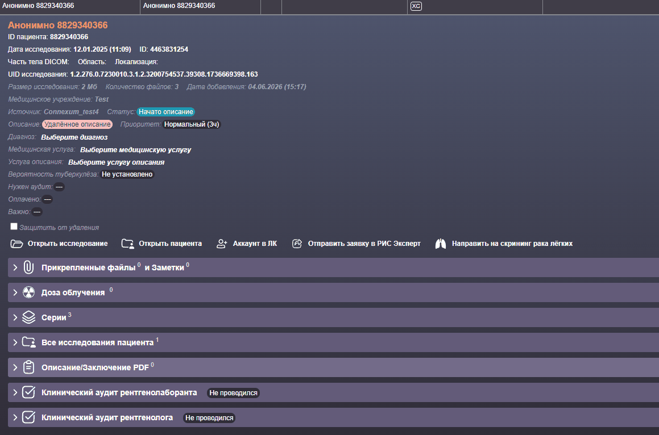Viewport: 659px width, 435px height.
Task: Click the Важно dash badge
Action: (x=37, y=212)
